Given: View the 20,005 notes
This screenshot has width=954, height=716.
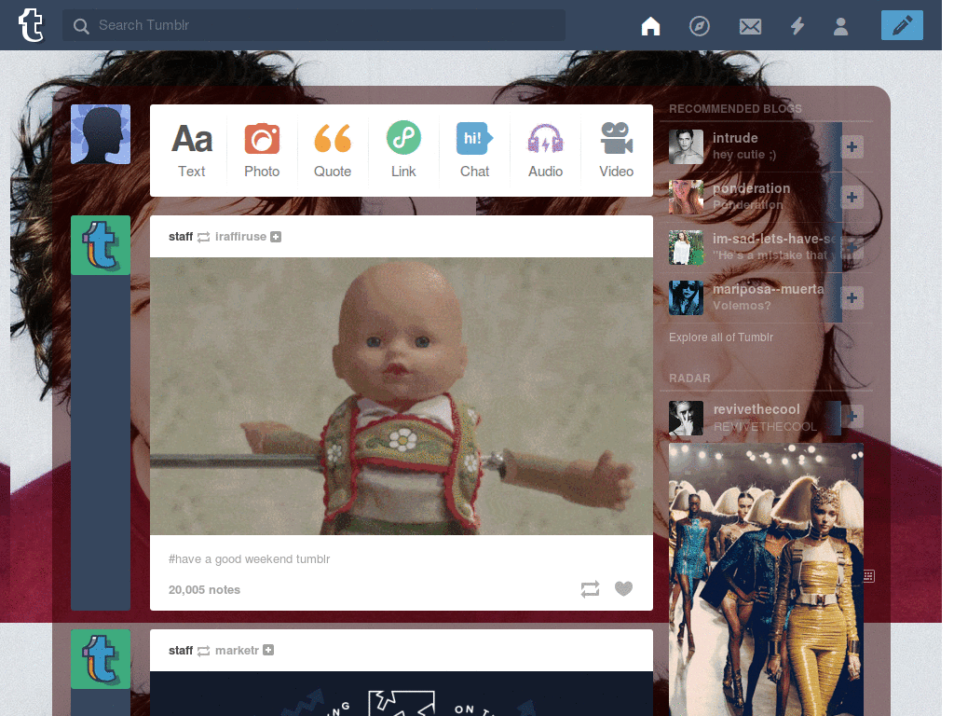Looking at the screenshot, I should (204, 589).
